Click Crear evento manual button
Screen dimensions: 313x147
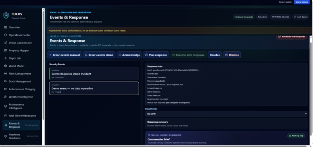click(x=64, y=55)
